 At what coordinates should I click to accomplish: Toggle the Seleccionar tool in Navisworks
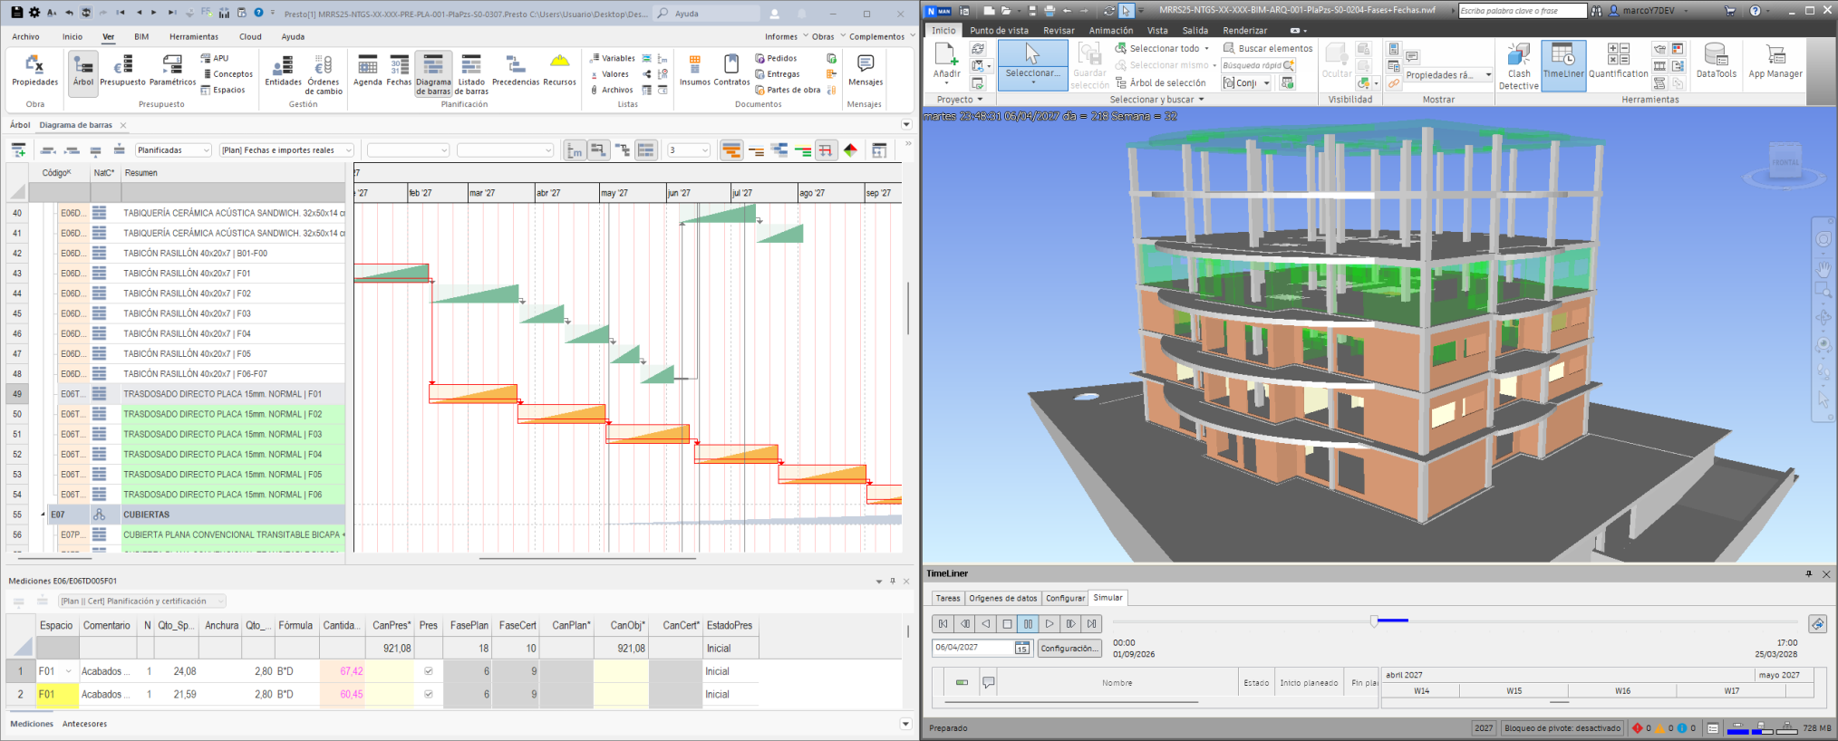[1031, 65]
